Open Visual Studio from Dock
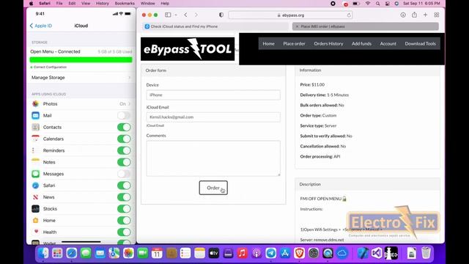The image size is (469, 264). pyautogui.click(x=377, y=253)
